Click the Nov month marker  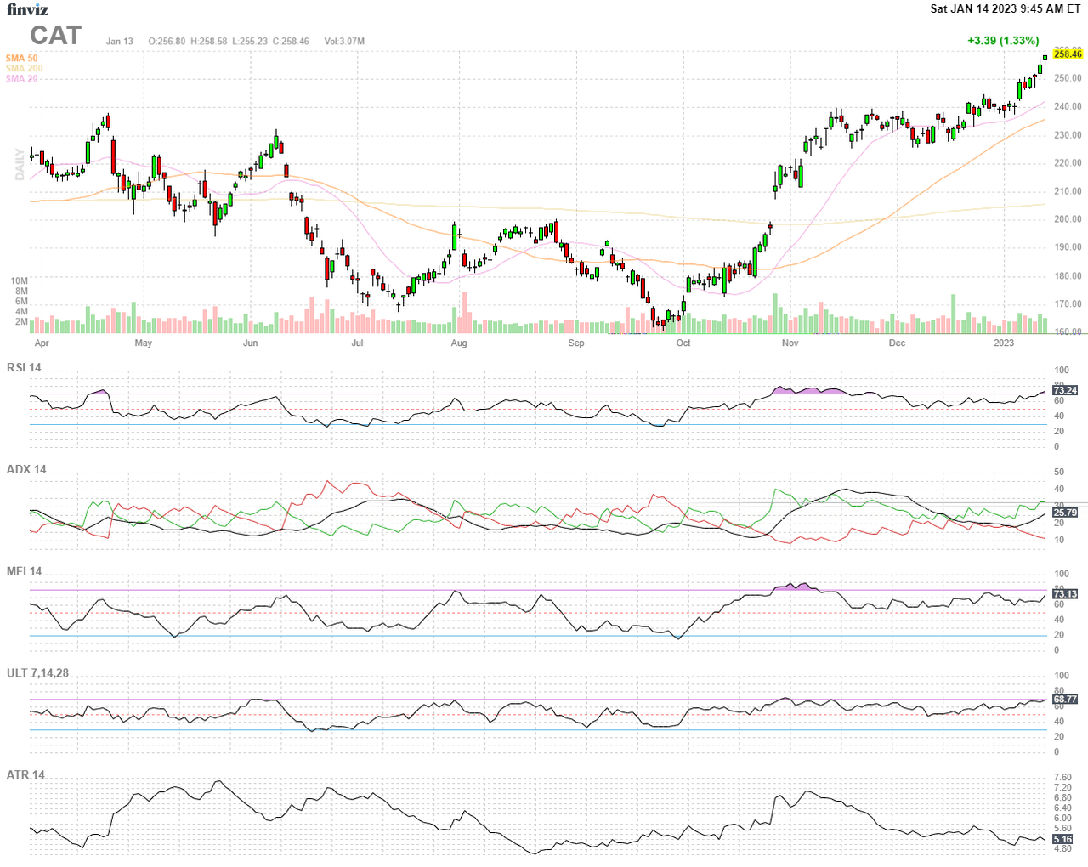pyautogui.click(x=790, y=343)
